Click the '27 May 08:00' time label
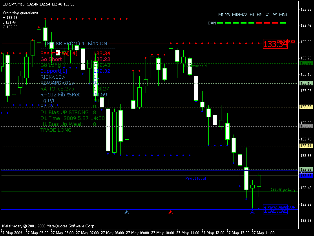Image resolution: width=314 pixels, height=236 pixels. pos(112,233)
